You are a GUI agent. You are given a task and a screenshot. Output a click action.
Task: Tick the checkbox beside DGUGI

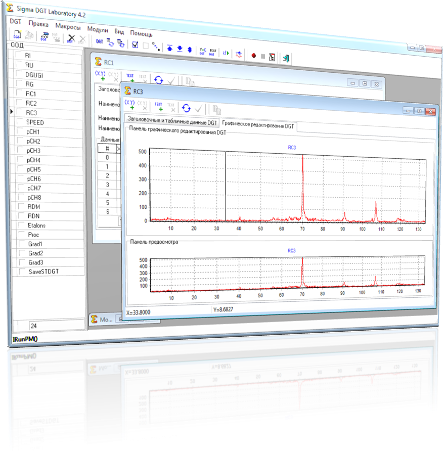(x=20, y=74)
